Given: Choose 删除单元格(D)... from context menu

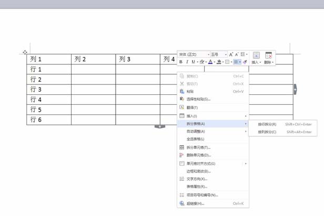Looking at the screenshot, I should (213, 155).
